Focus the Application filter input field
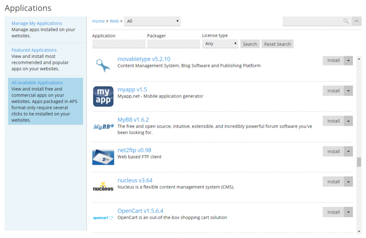366x238 pixels. (119, 44)
